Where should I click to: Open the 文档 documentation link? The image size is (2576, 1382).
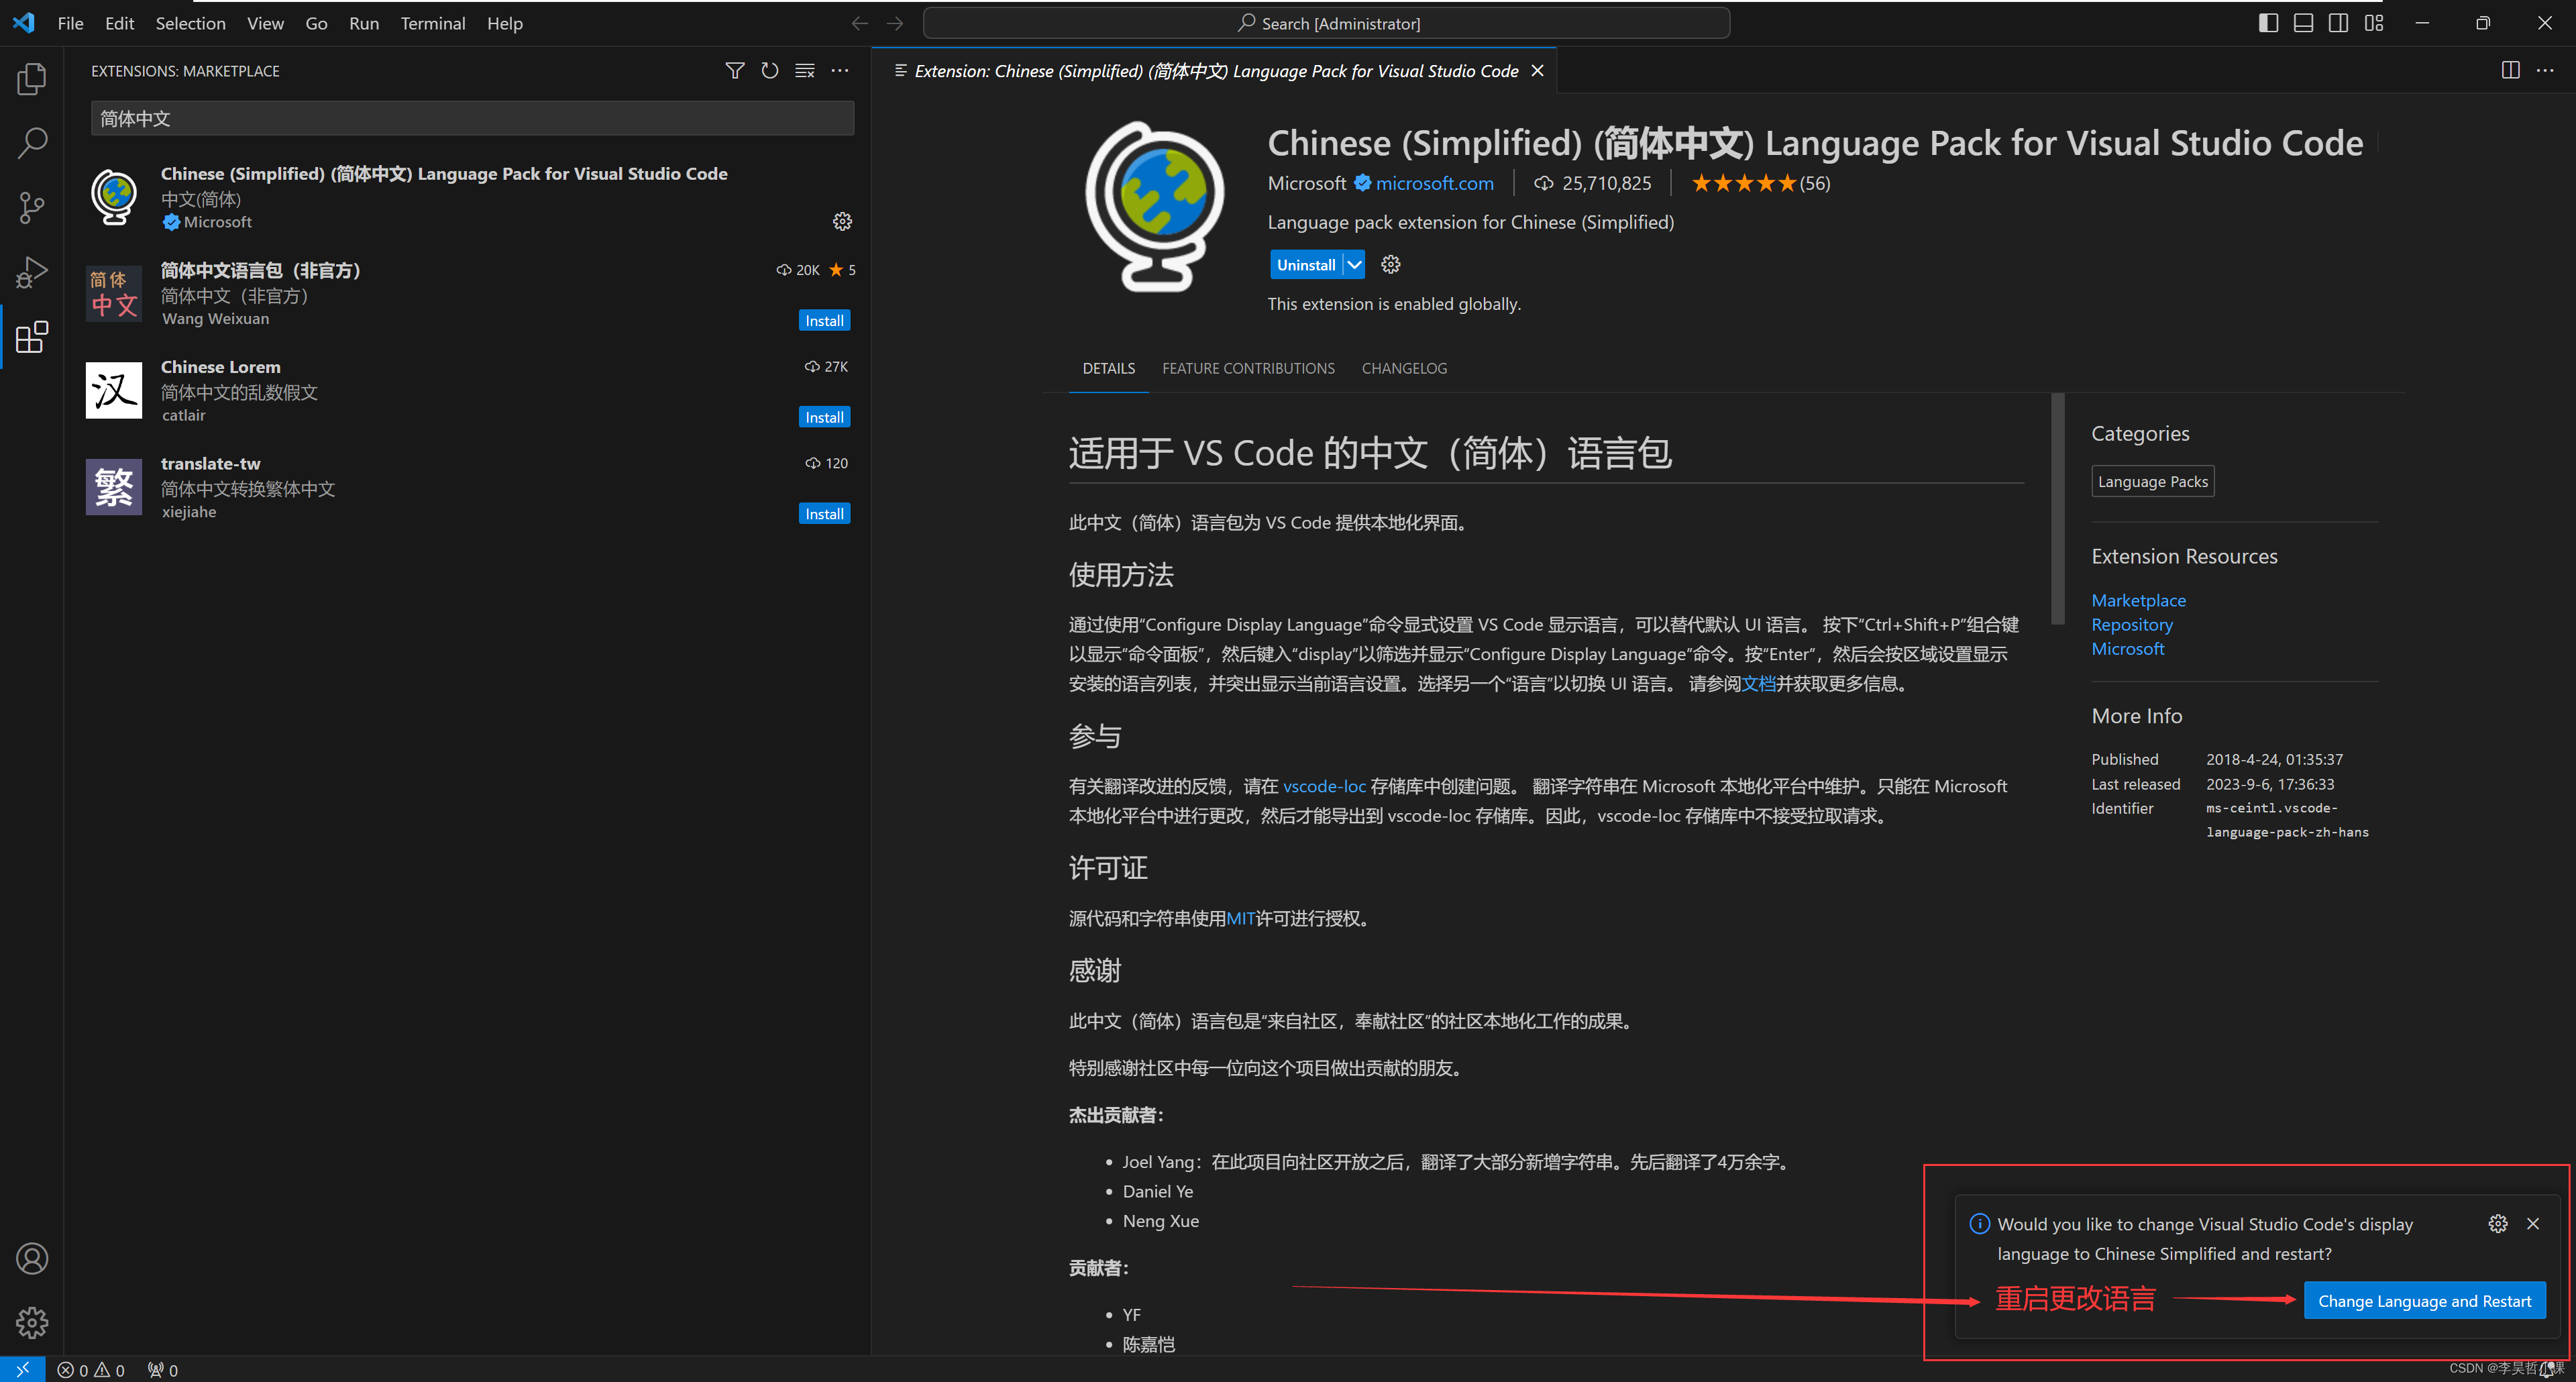(1758, 683)
